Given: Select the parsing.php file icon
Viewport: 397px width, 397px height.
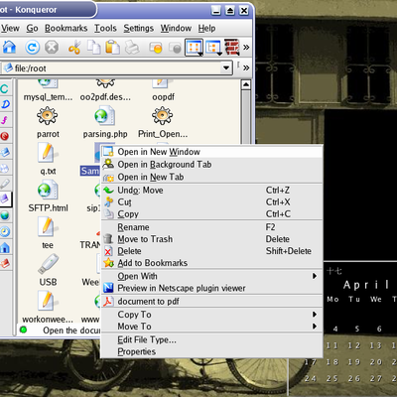Looking at the screenshot, I should pyautogui.click(x=105, y=116).
